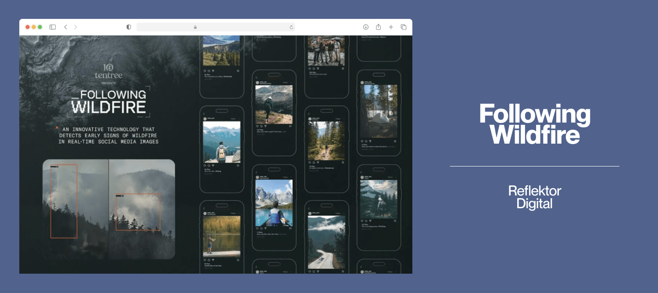Select the 'An innovative technology' description text
The image size is (658, 293).
108,136
